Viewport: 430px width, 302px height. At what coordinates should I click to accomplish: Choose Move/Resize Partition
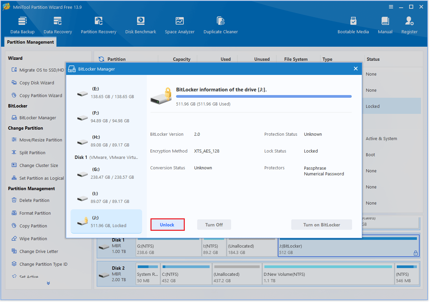click(x=37, y=140)
